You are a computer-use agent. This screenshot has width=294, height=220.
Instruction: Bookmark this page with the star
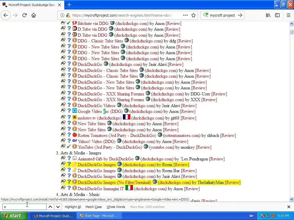194,15
